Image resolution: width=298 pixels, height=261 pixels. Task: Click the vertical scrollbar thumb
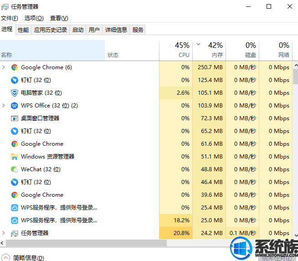[296, 77]
